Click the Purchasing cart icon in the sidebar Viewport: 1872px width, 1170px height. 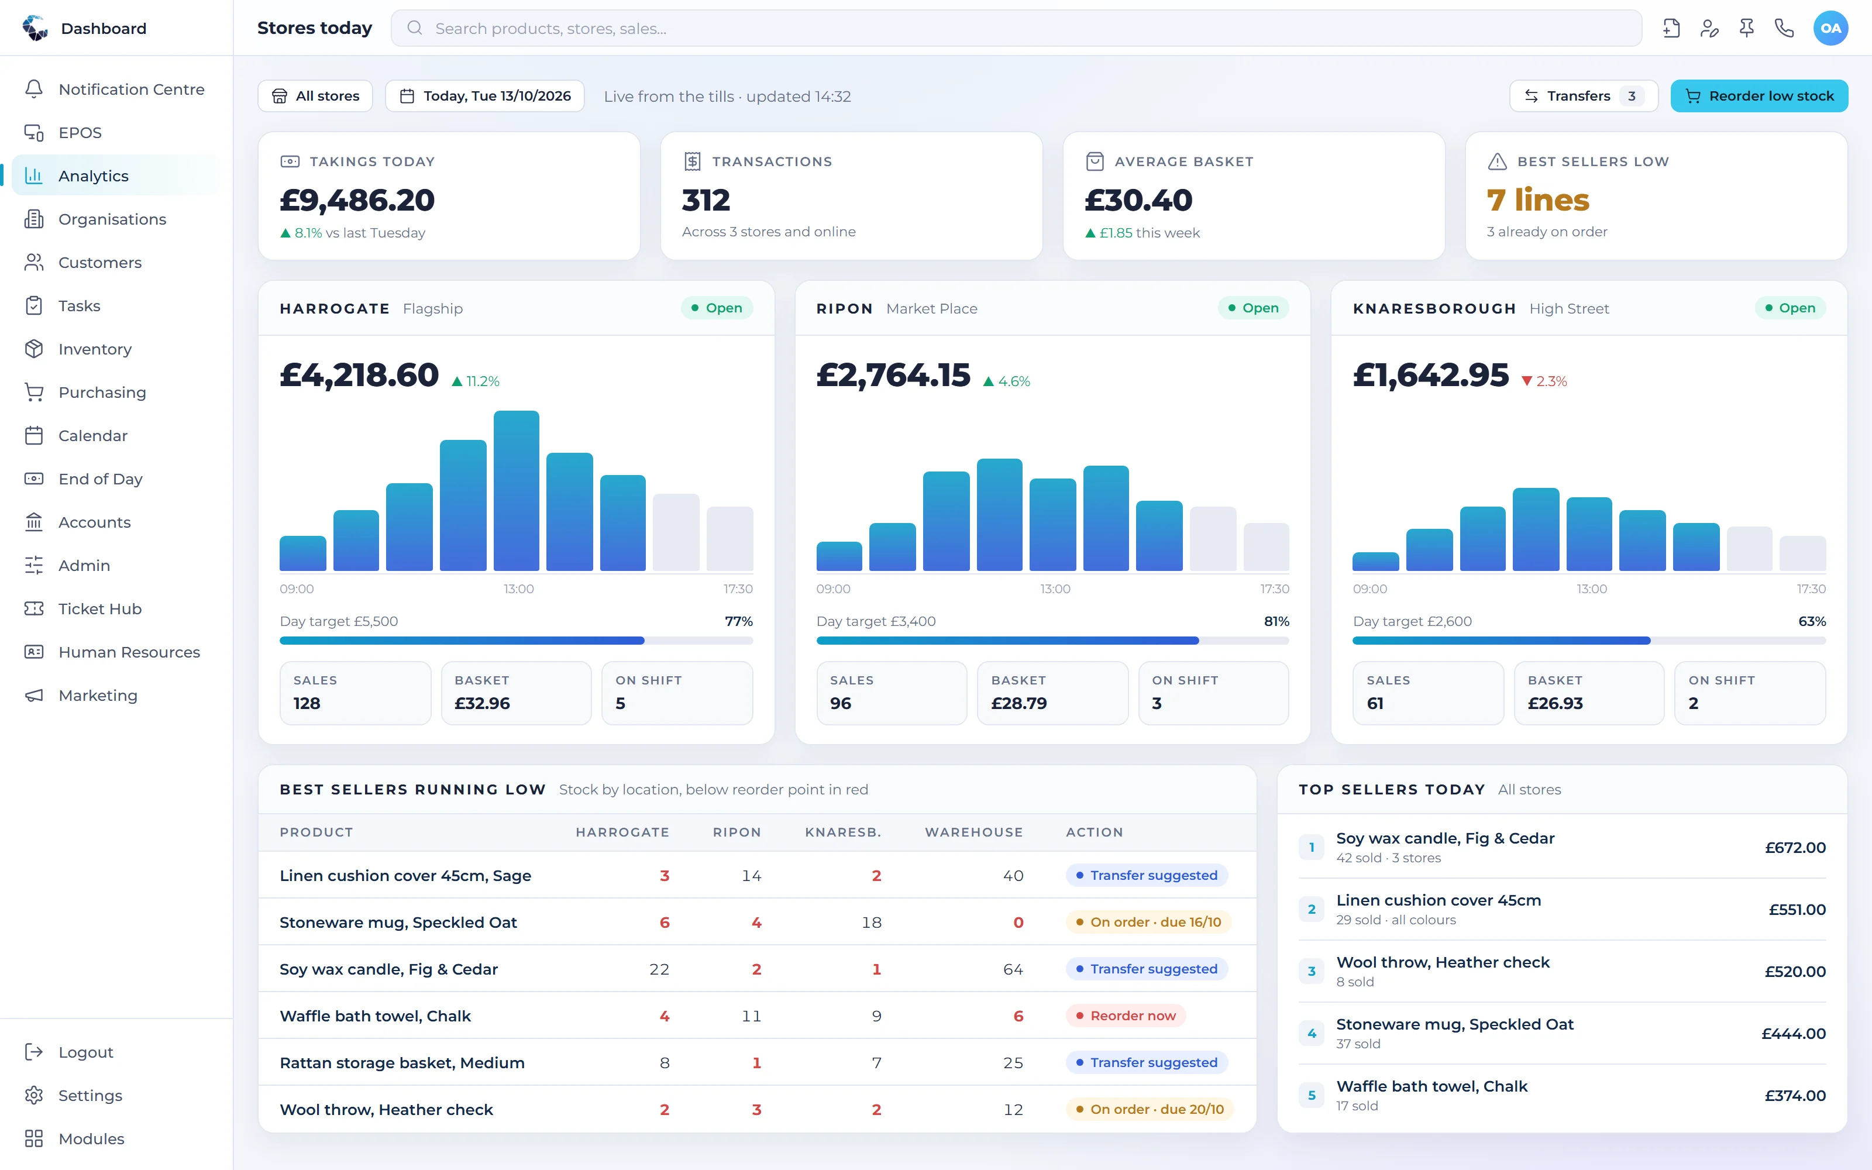[x=34, y=393]
